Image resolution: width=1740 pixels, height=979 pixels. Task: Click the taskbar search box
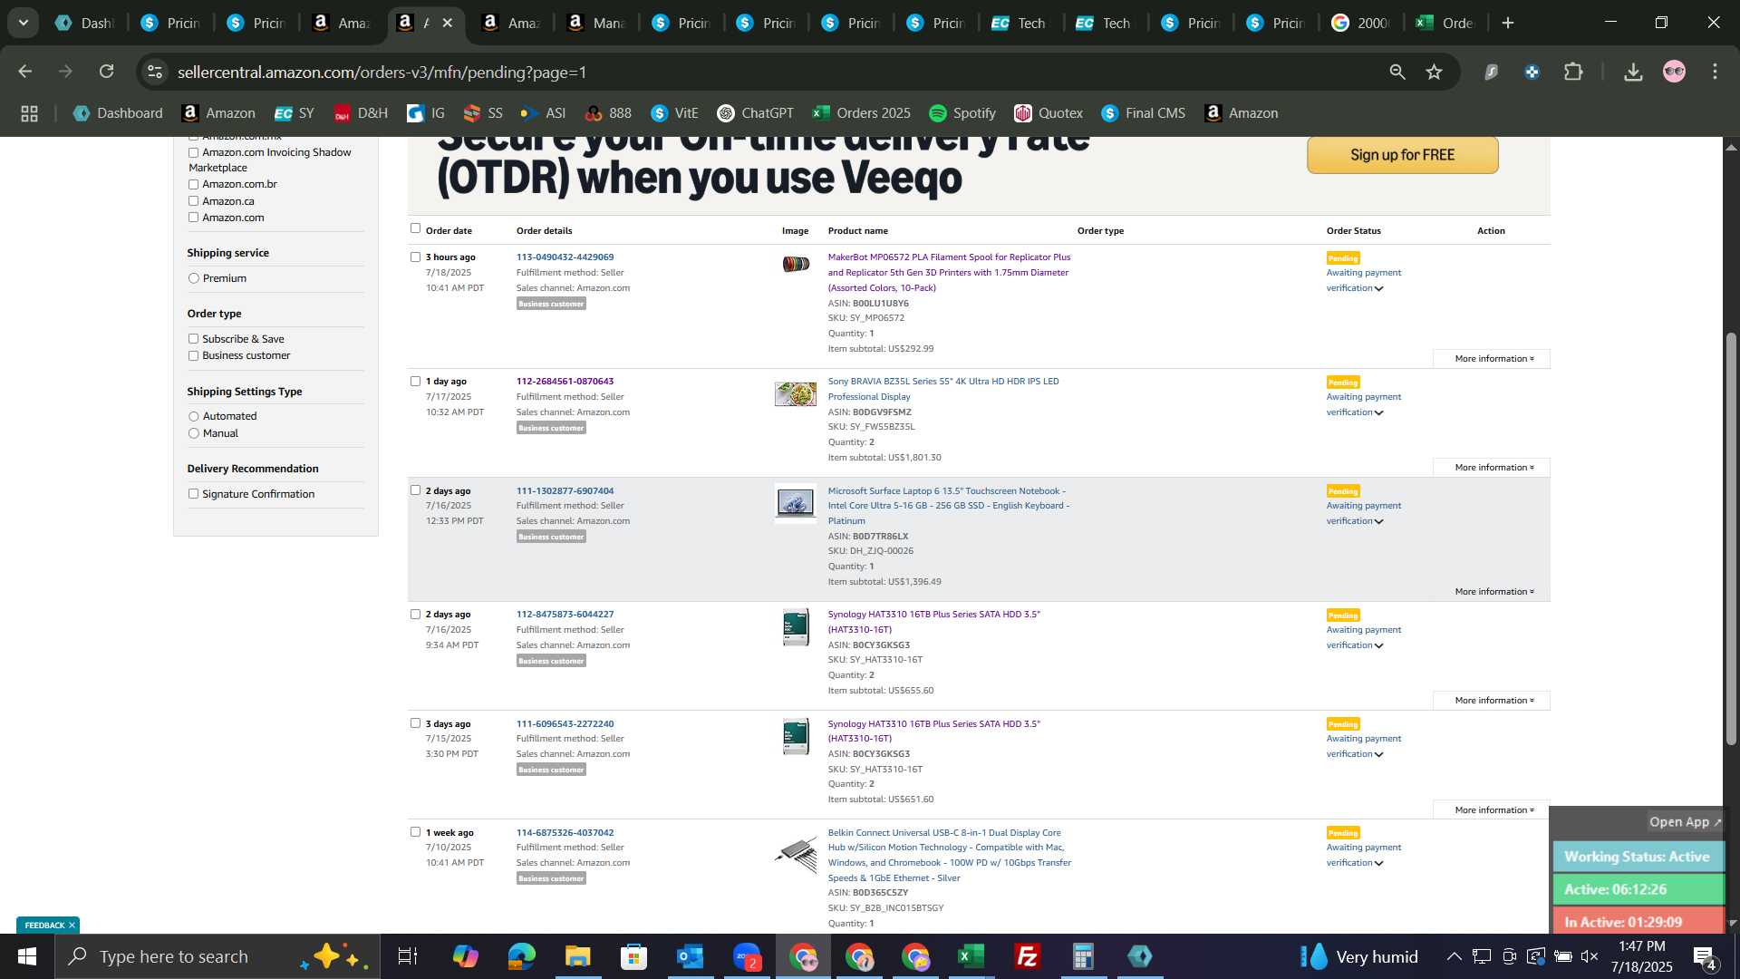pos(217,956)
